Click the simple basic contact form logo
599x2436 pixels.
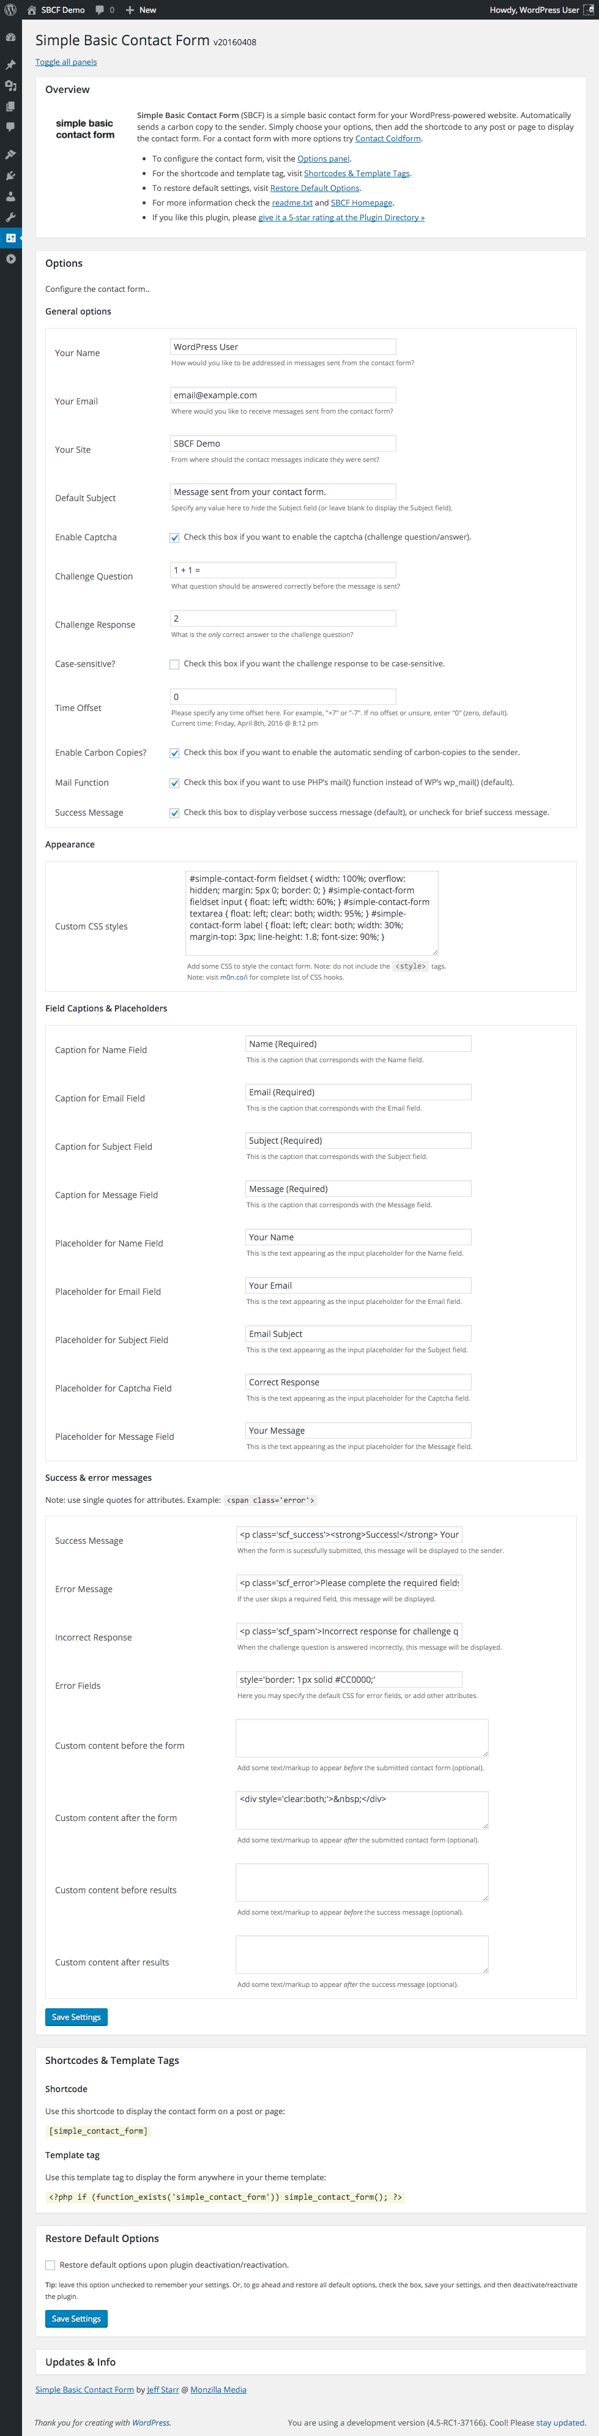click(84, 129)
